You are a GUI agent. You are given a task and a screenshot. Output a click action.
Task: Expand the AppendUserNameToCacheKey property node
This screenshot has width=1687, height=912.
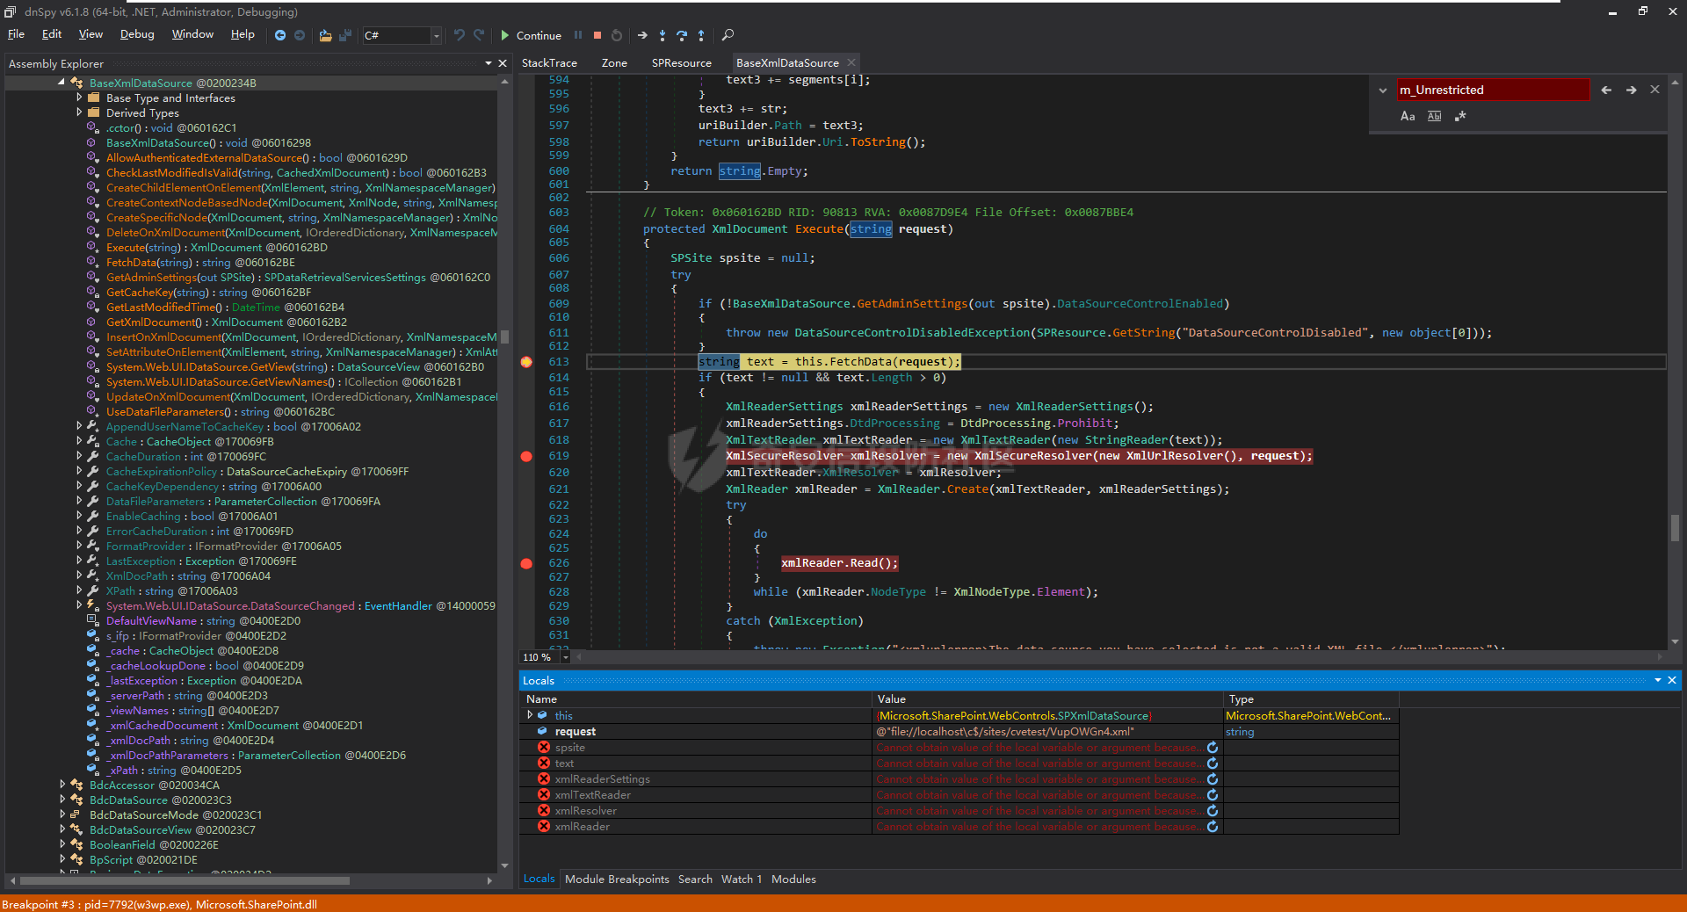[x=79, y=426]
